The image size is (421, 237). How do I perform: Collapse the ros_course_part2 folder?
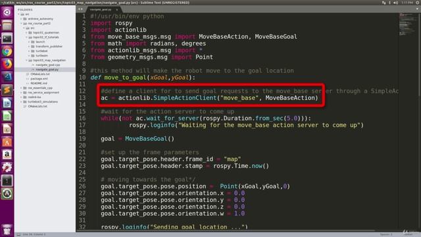pyautogui.click(x=22, y=24)
